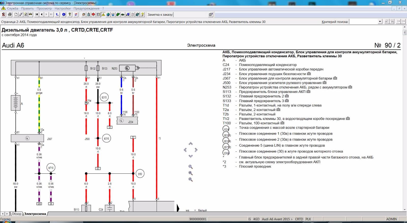Click the middle magnifier zoom icon
Image resolution: width=407 pixels, height=223 pixels.
(191, 173)
